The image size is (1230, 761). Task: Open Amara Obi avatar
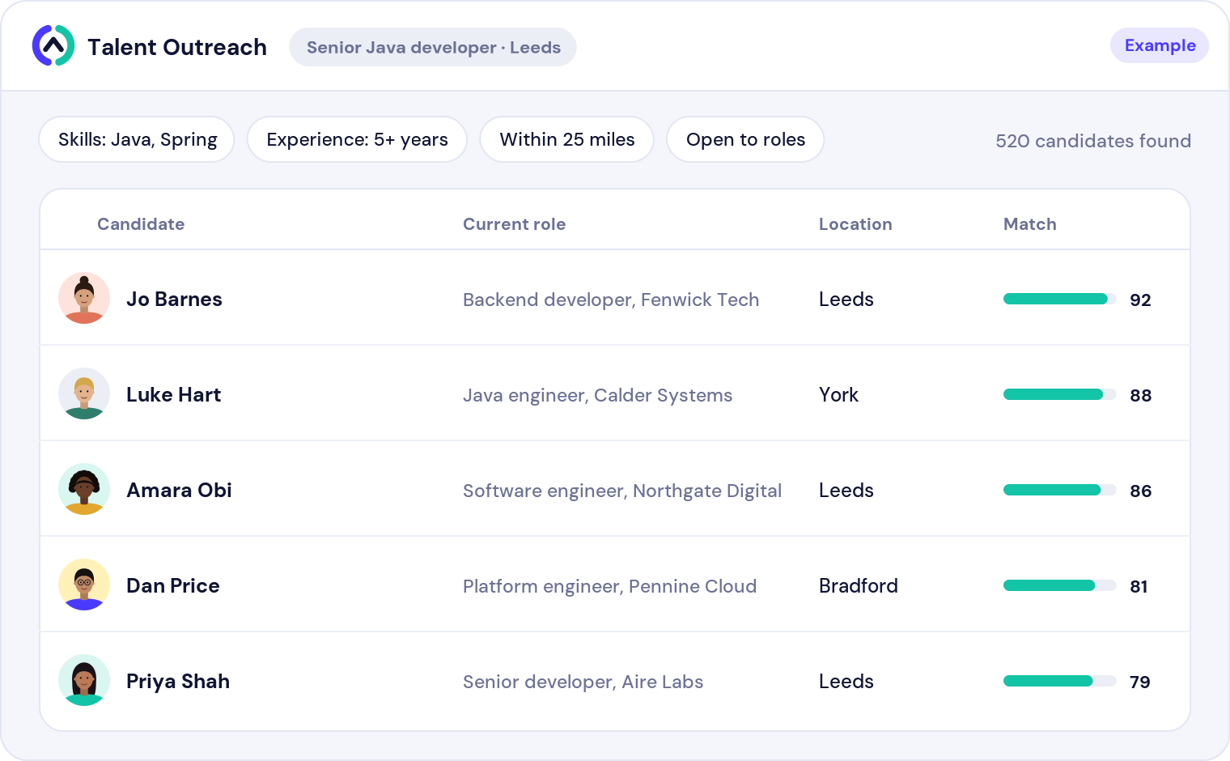pyautogui.click(x=84, y=489)
